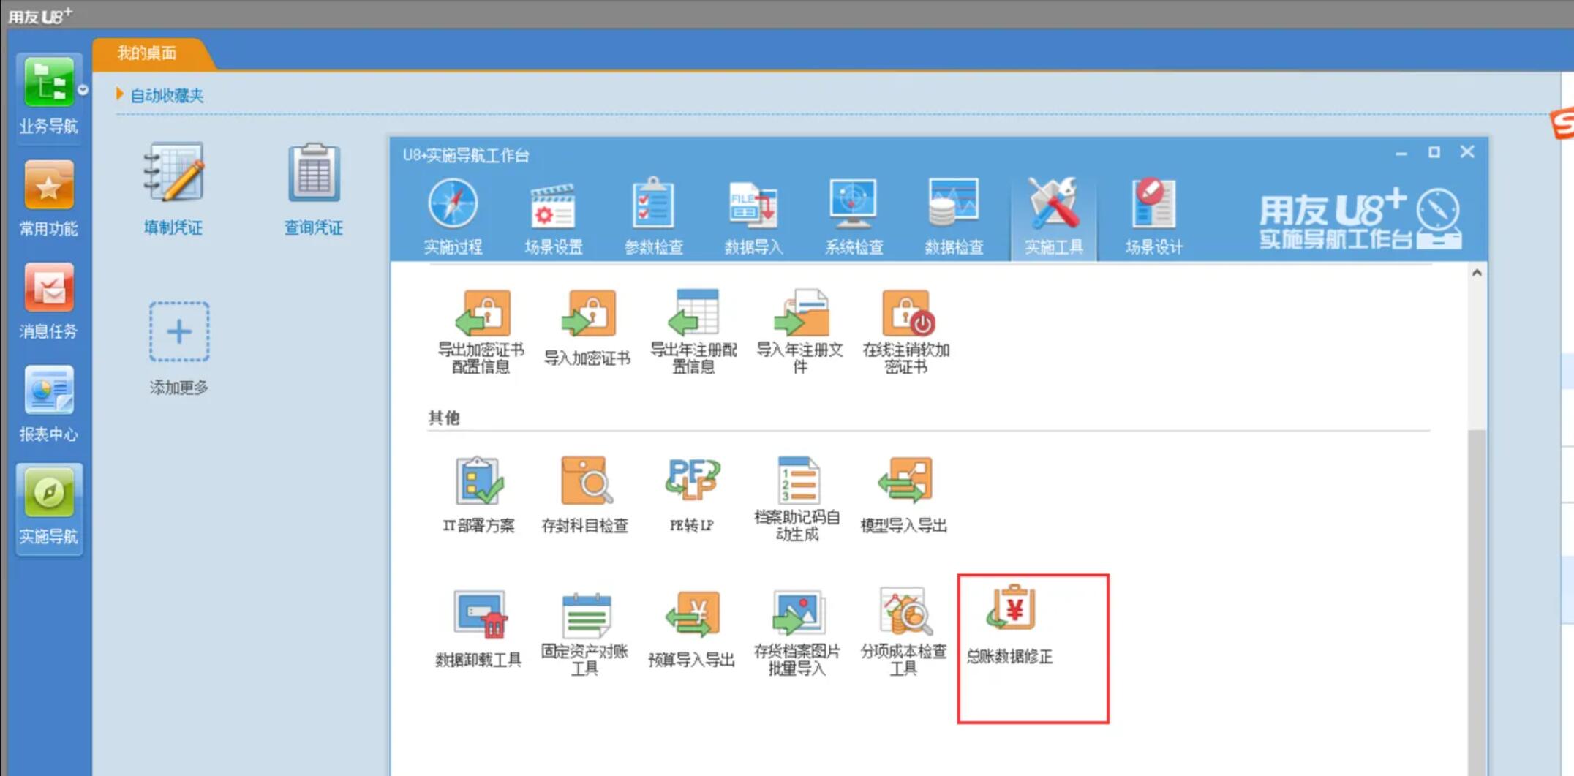Open dropdown arrow beside 业务导航 icon
This screenshot has width=1574, height=776.
tap(83, 90)
